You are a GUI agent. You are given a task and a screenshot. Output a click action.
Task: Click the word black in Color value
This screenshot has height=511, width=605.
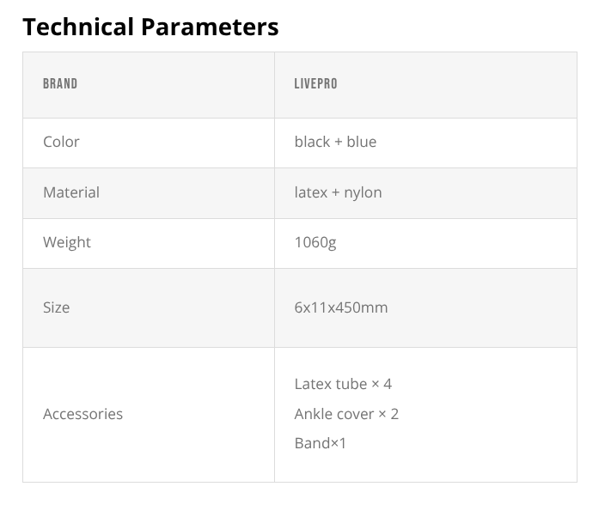coord(312,142)
